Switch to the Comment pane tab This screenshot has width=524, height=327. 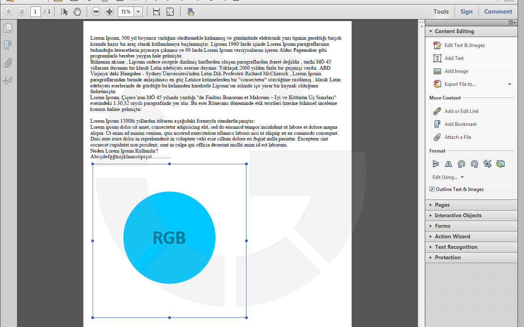point(498,12)
